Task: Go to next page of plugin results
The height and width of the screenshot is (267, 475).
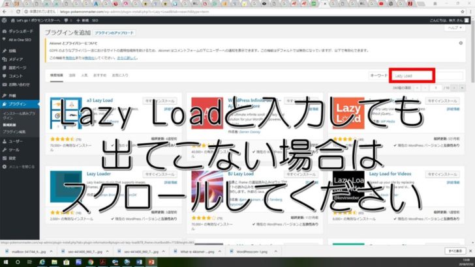Action: coord(454,88)
